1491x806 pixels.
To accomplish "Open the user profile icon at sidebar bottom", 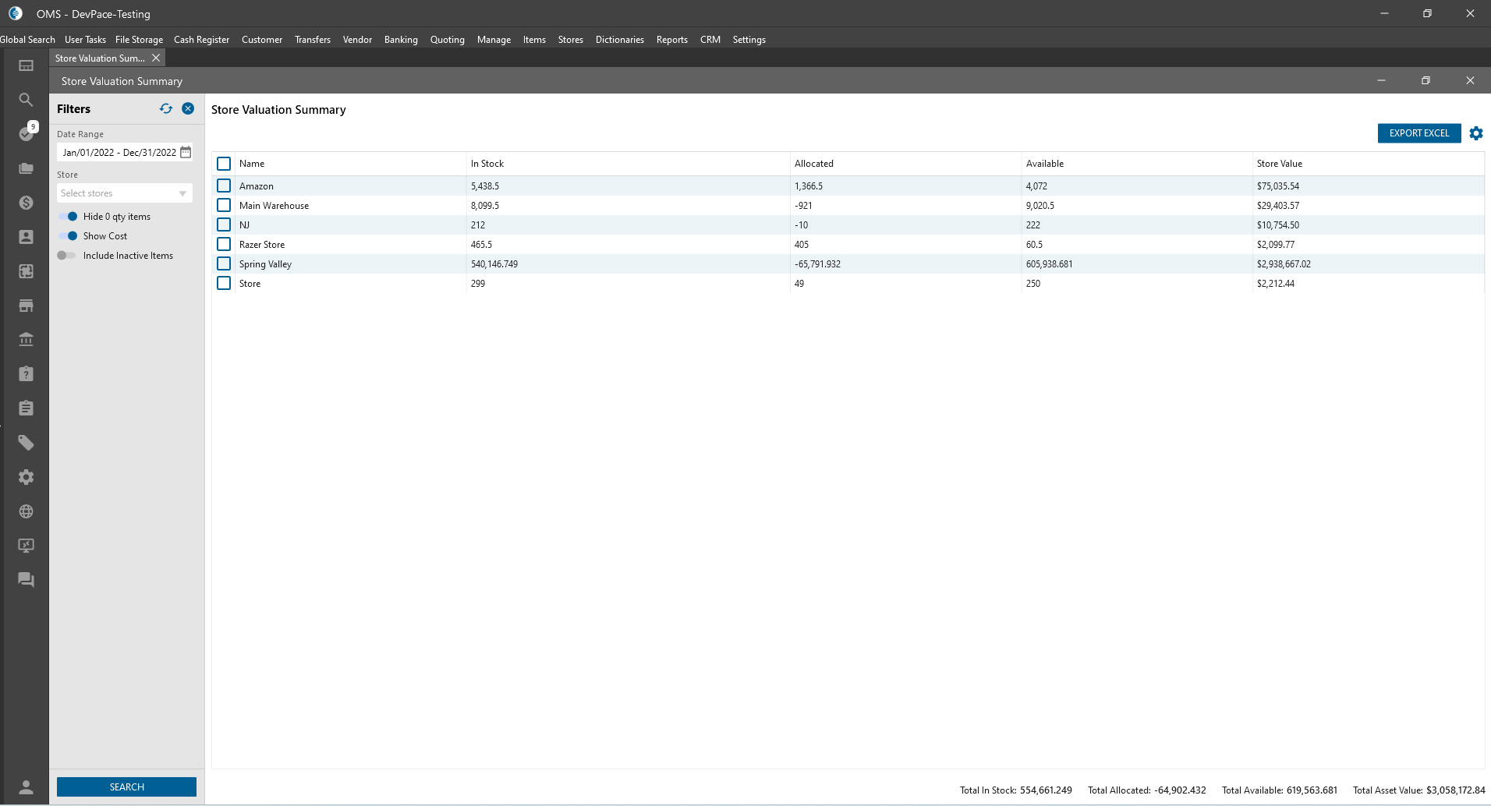I will 26,787.
